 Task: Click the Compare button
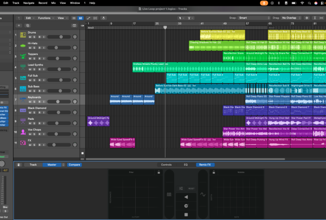pyautogui.click(x=74, y=165)
